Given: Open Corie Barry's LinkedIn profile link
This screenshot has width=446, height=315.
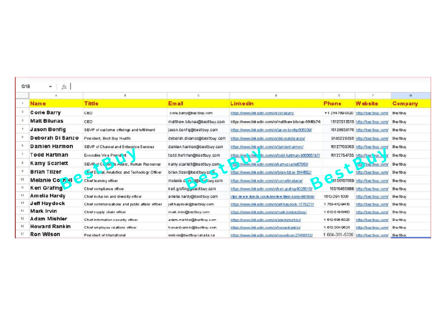Looking at the screenshot, I should (262, 112).
